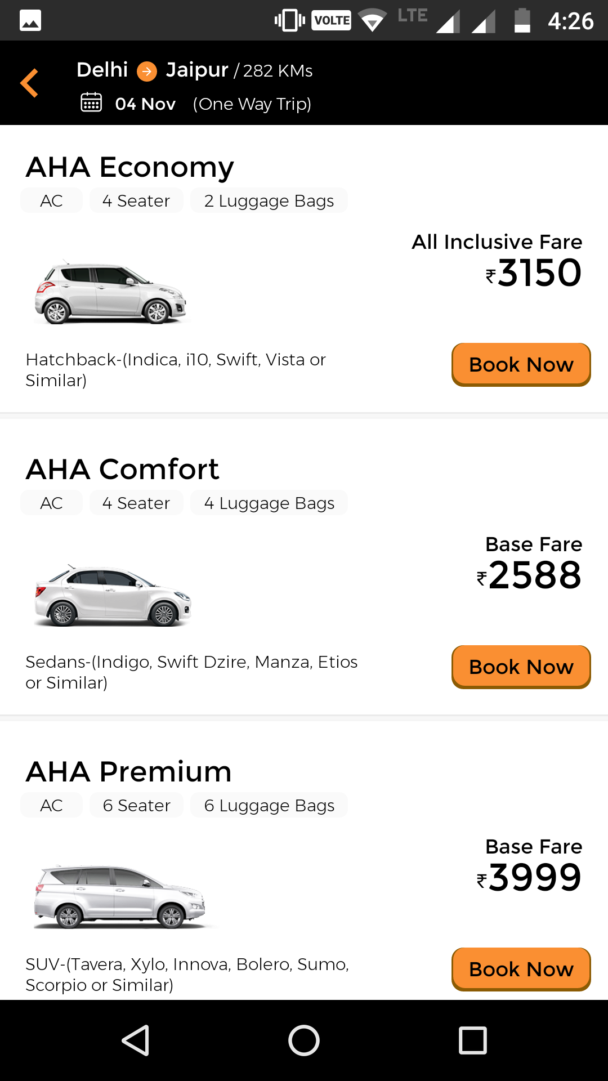This screenshot has height=1081, width=608.
Task: Tap the calendar icon beside 04 Nov
Action: click(x=91, y=102)
